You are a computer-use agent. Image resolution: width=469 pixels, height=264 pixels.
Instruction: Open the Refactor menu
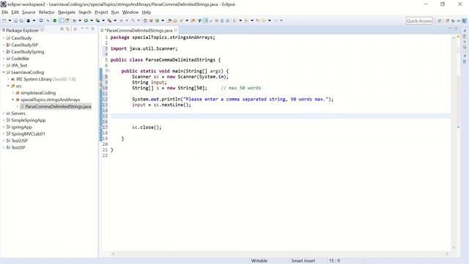pos(47,12)
